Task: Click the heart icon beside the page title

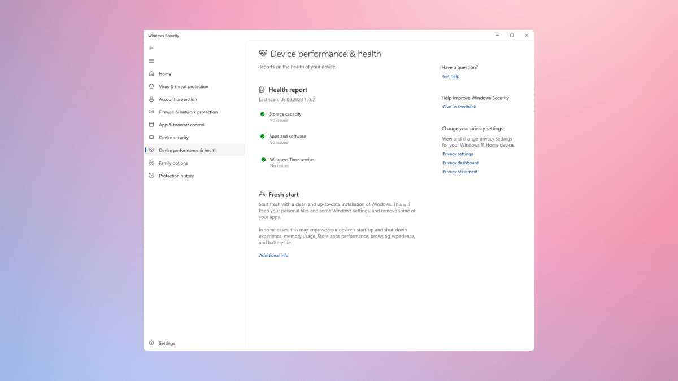Action: pos(263,54)
